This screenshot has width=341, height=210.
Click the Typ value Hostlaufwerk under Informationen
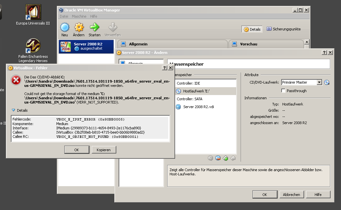tap(293, 104)
